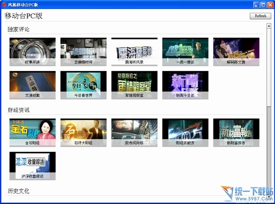Open the 震海听风录 program thumbnail

pyautogui.click(x=134, y=52)
